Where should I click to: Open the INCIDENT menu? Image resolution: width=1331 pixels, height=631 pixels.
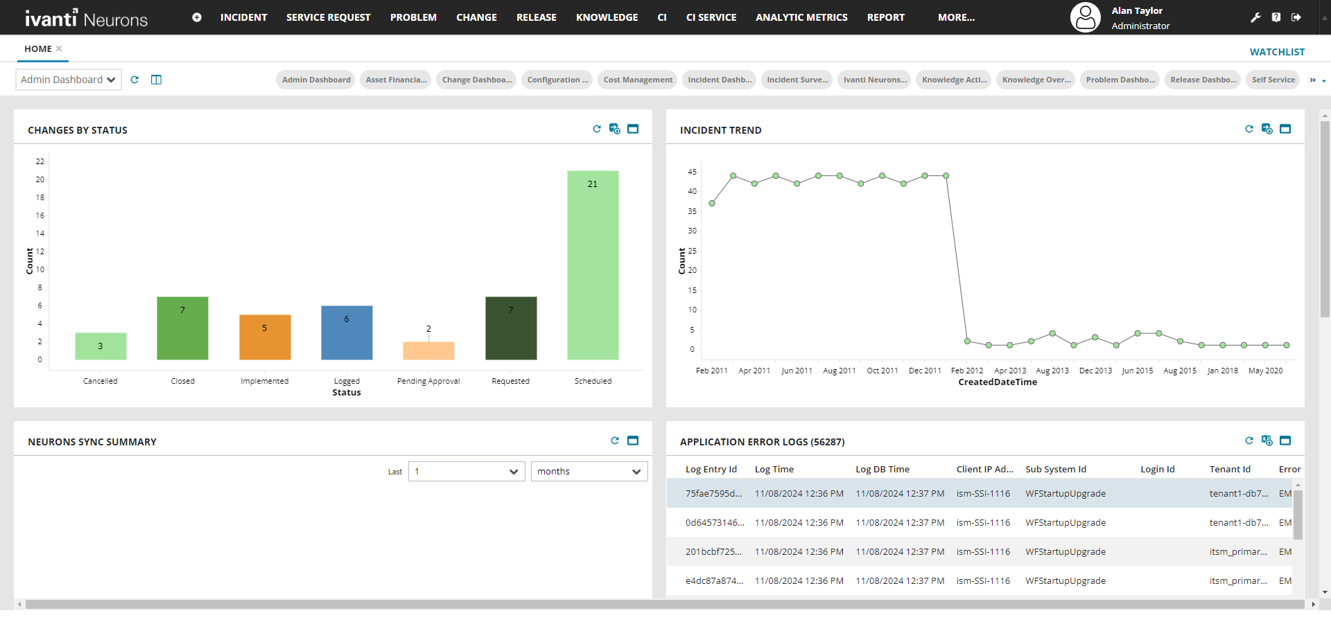pos(243,17)
